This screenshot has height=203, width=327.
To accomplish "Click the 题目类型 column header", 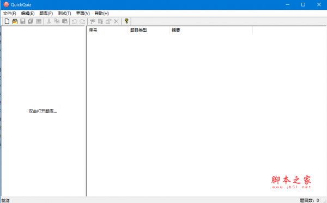I will (149, 30).
